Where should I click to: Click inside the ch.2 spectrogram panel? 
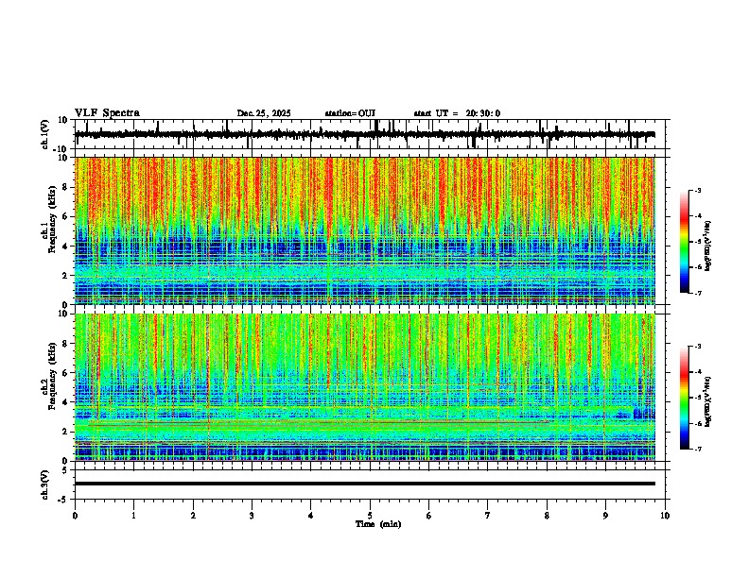pos(364,387)
